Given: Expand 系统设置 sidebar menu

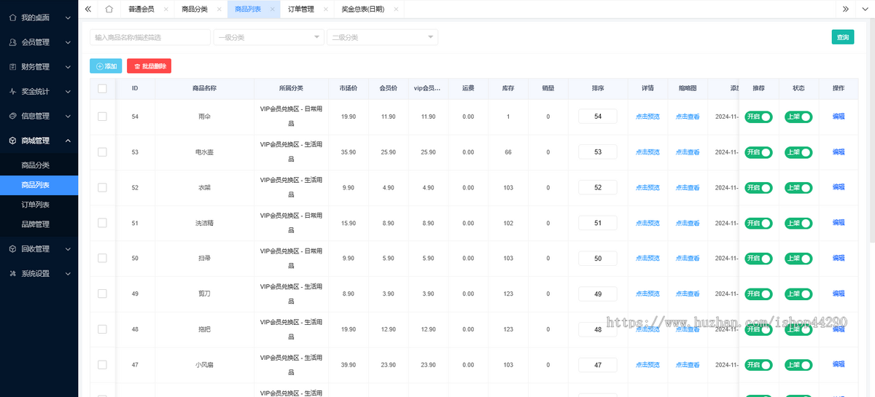Looking at the screenshot, I should point(39,273).
